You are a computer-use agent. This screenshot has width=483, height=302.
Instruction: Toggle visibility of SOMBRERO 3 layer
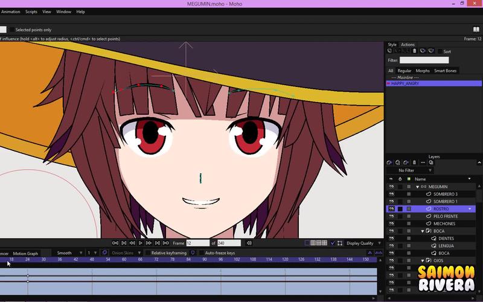click(391, 194)
